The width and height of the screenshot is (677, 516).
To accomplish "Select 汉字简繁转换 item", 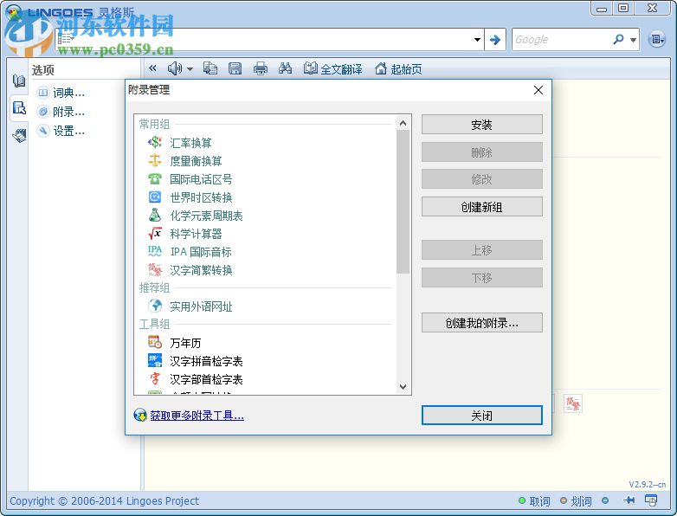I will [201, 270].
